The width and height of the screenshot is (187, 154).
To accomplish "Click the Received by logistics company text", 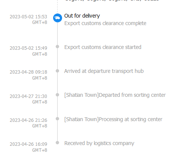I will [x=99, y=143].
